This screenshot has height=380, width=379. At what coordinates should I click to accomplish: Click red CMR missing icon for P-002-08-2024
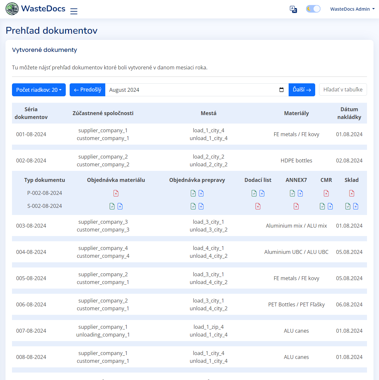(326, 193)
